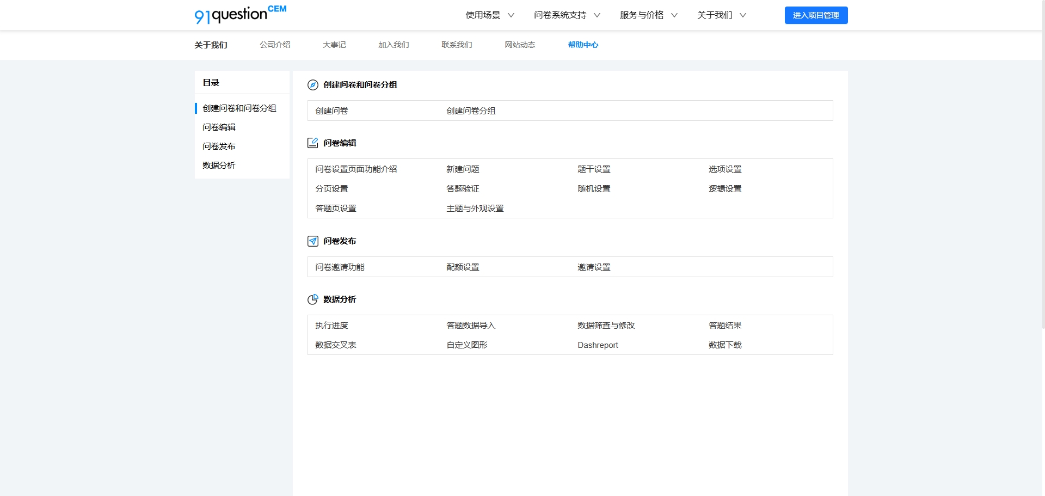This screenshot has width=1045, height=496.
Task: Open the 问卷设置页面功能介绍 link
Action: pyautogui.click(x=356, y=169)
